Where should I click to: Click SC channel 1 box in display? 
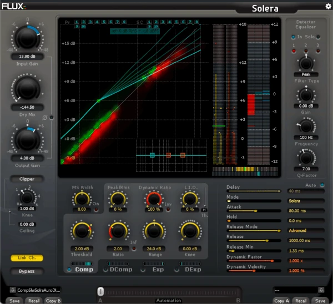149,22
